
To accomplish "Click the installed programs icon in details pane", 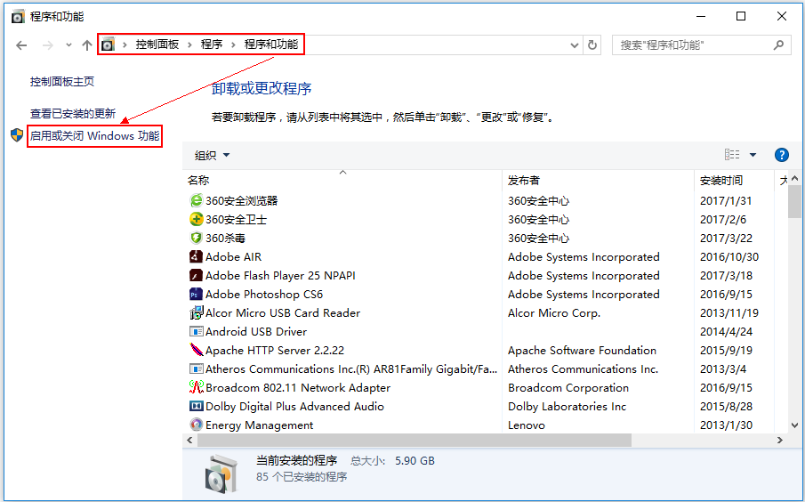I will (x=221, y=474).
